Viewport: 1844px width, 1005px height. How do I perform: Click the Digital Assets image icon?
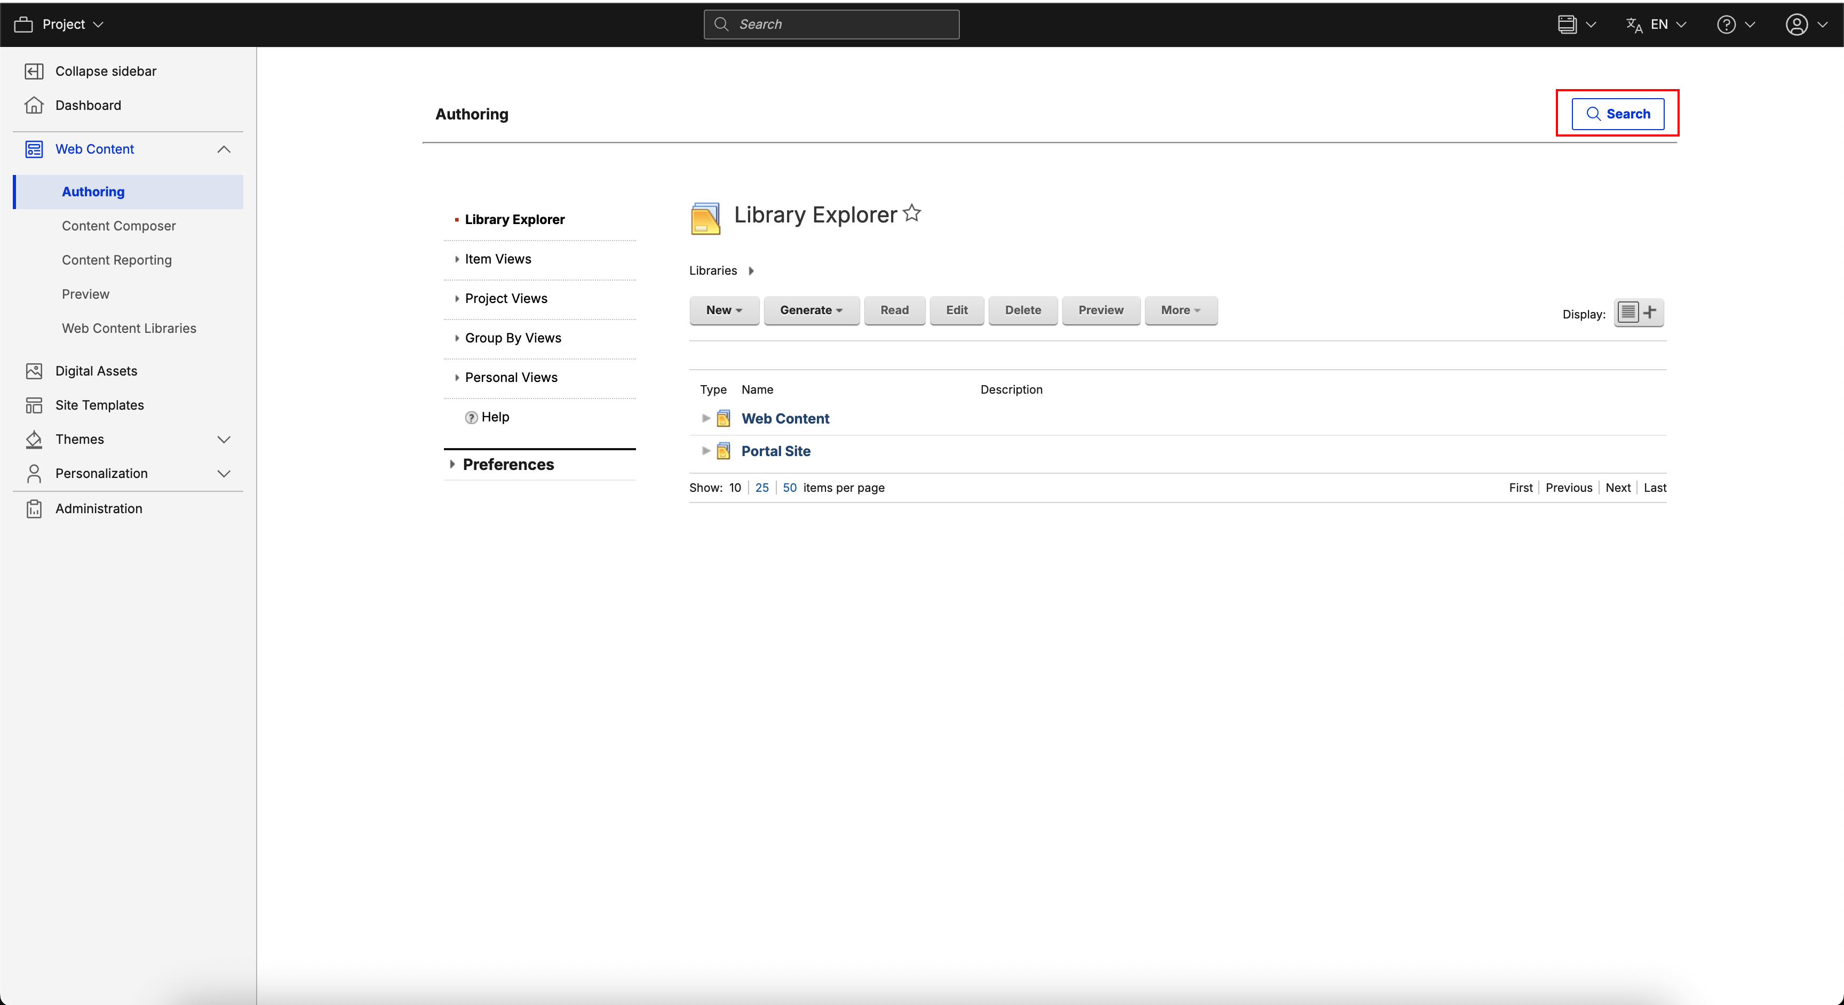click(34, 371)
